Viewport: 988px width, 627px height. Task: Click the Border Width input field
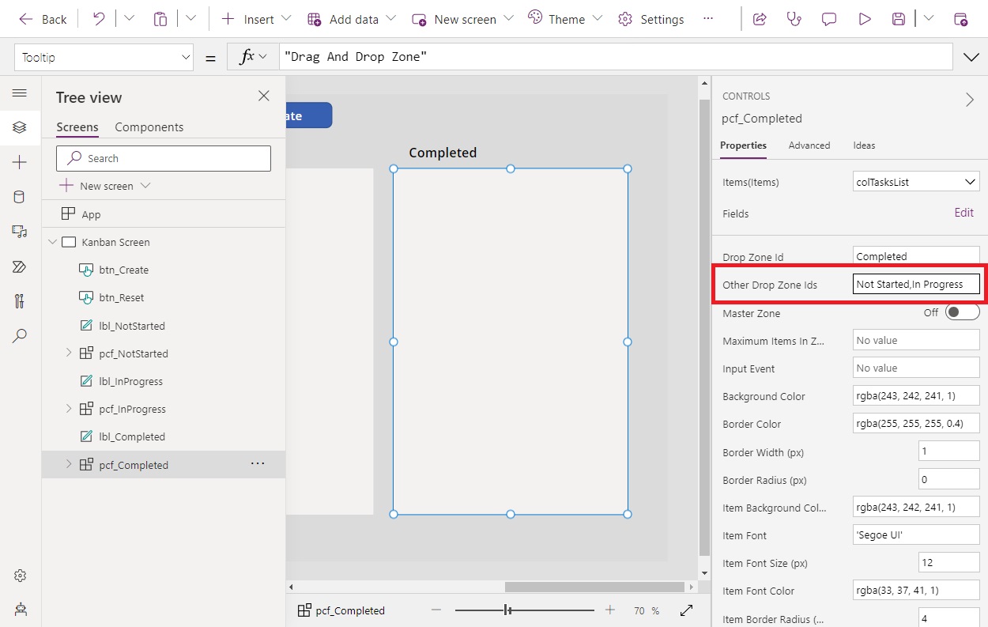948,450
